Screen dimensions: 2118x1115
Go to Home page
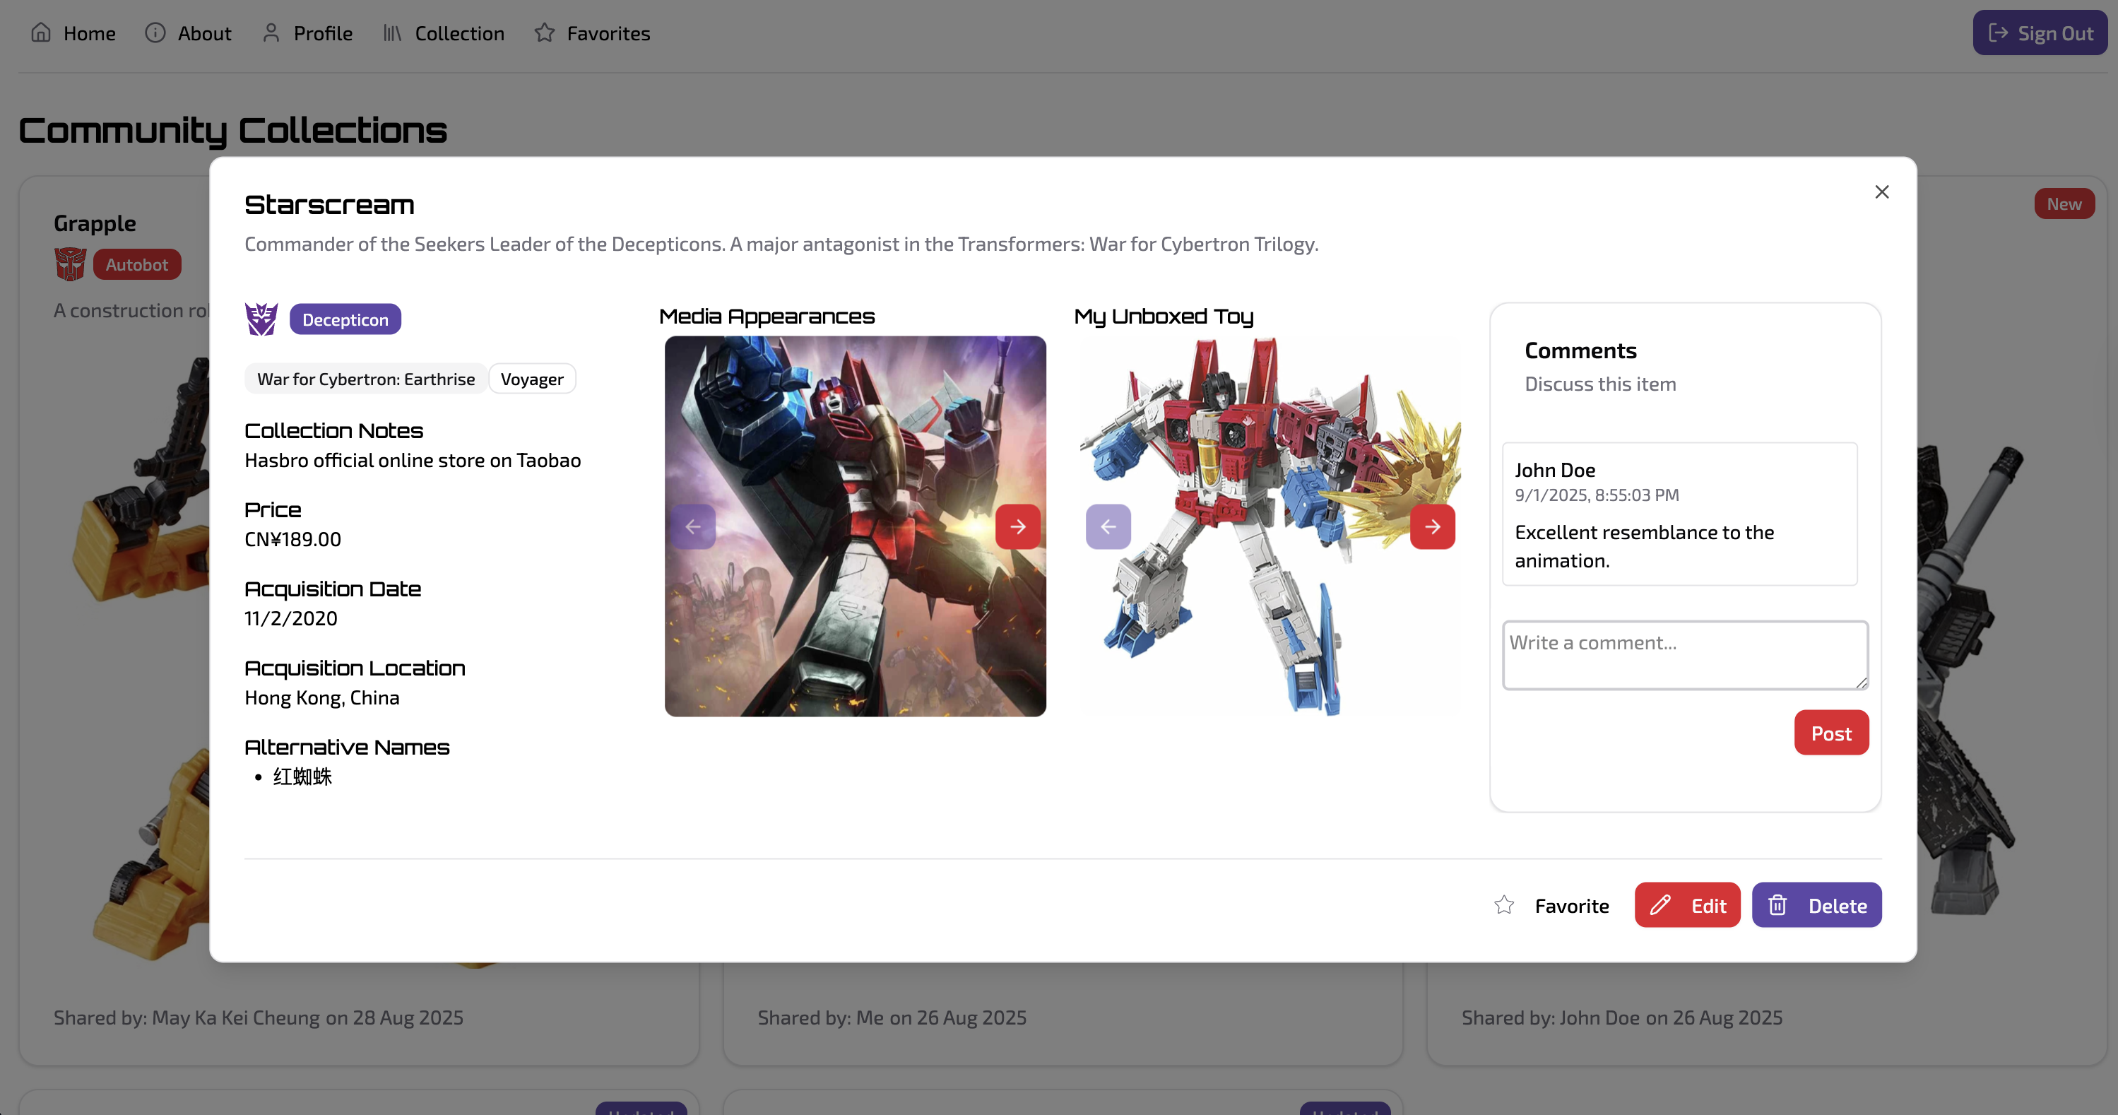73,33
